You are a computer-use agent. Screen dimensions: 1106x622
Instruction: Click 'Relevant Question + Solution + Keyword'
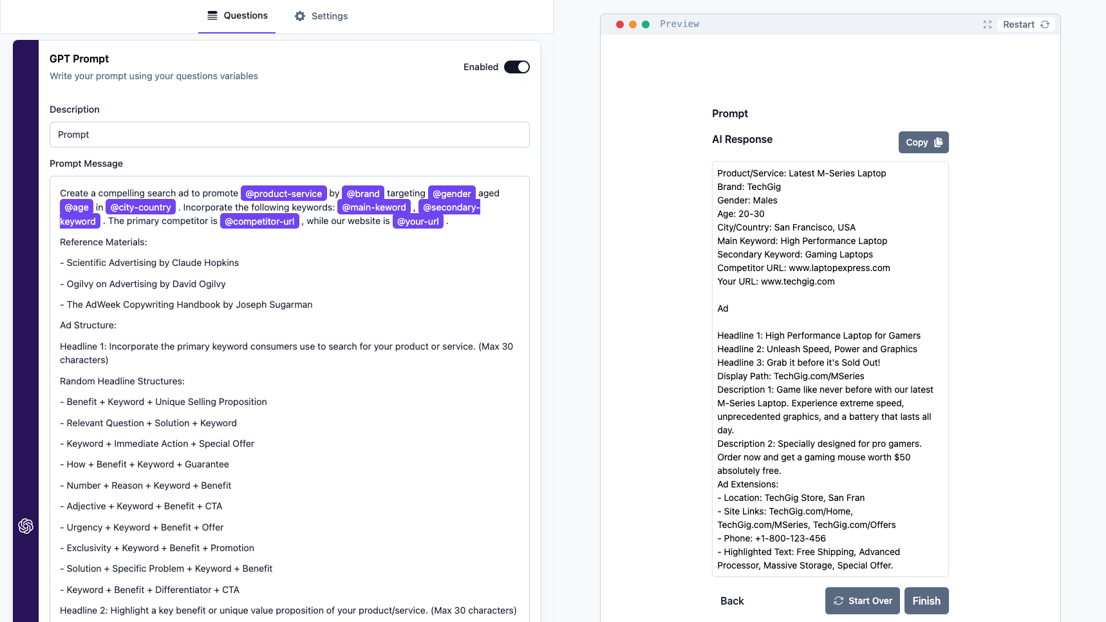point(149,423)
